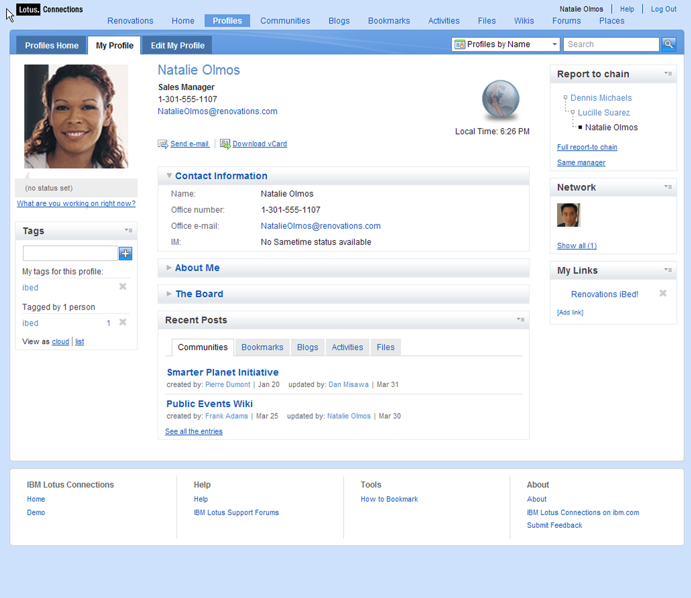Viewport: 691px width, 598px height.
Task: Remove ibed from my tags
Action: pos(123,287)
